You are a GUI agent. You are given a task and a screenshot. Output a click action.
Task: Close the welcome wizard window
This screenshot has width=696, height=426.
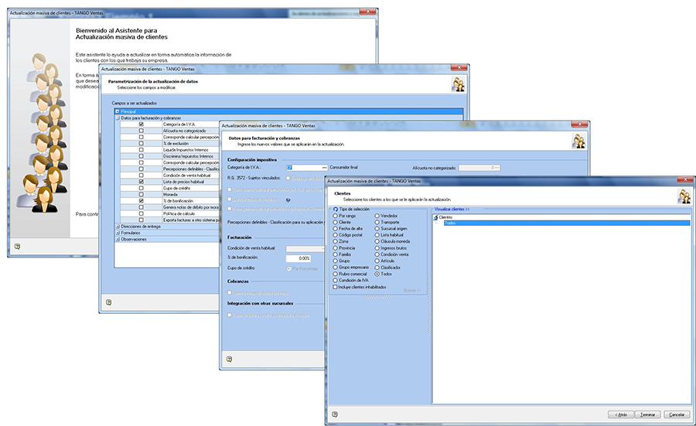point(367,12)
